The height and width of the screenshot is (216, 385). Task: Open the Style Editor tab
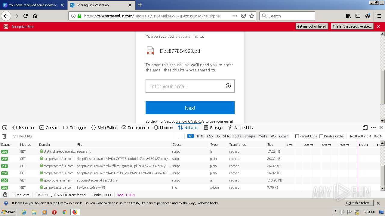pyautogui.click(x=104, y=127)
